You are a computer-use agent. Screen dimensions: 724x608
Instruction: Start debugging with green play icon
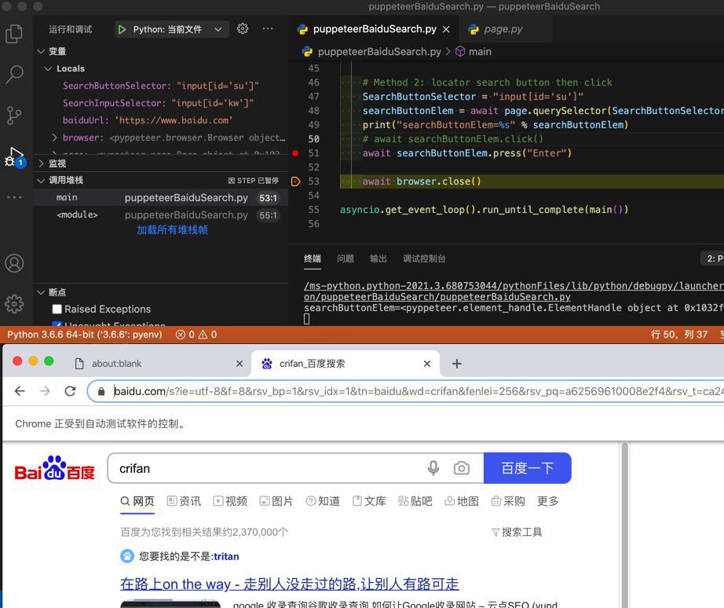coord(122,30)
